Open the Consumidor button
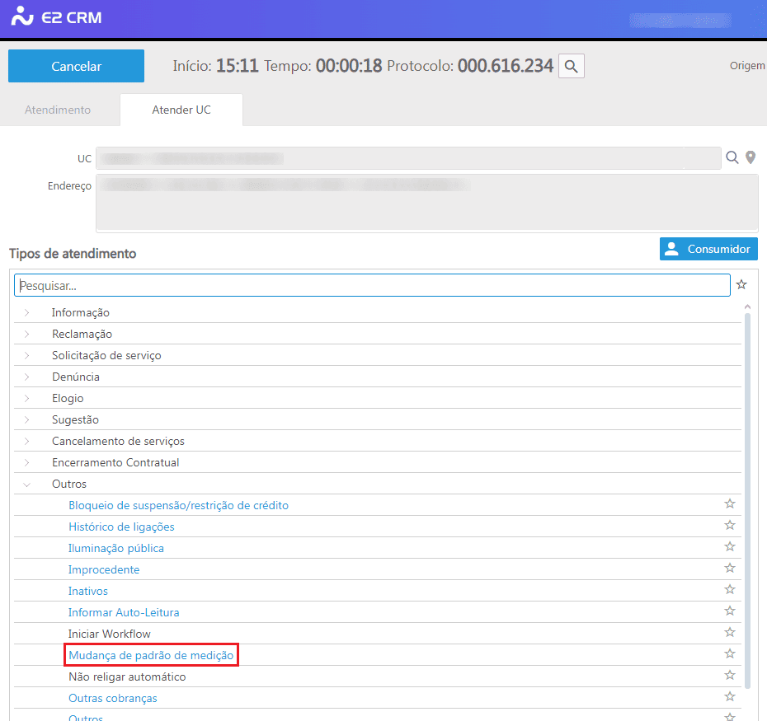Viewport: 767px width, 721px height. click(708, 249)
